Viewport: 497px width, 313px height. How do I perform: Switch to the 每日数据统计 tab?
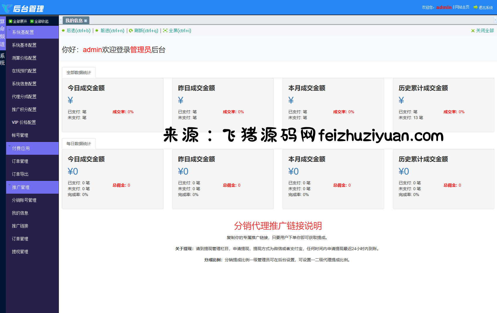(x=79, y=144)
